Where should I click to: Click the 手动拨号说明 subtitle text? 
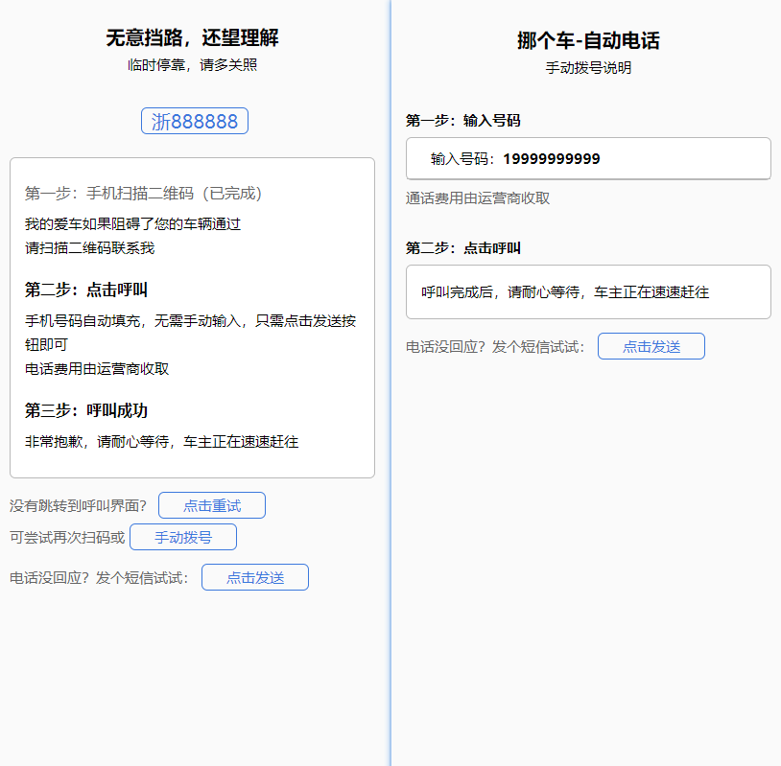click(x=588, y=68)
